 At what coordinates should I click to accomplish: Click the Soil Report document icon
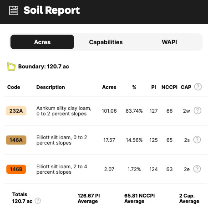click(14, 10)
